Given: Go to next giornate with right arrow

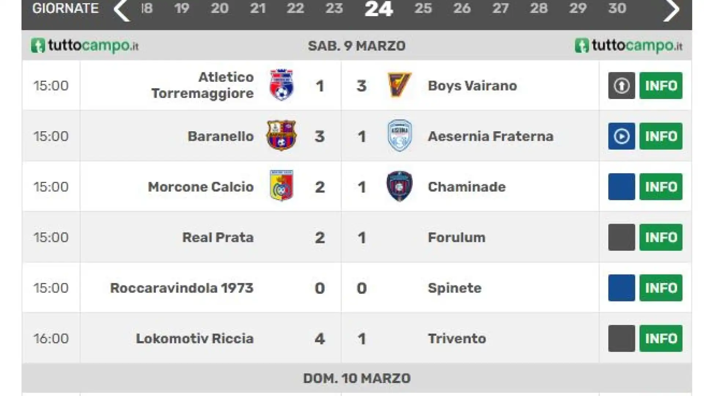Looking at the screenshot, I should 672,10.
